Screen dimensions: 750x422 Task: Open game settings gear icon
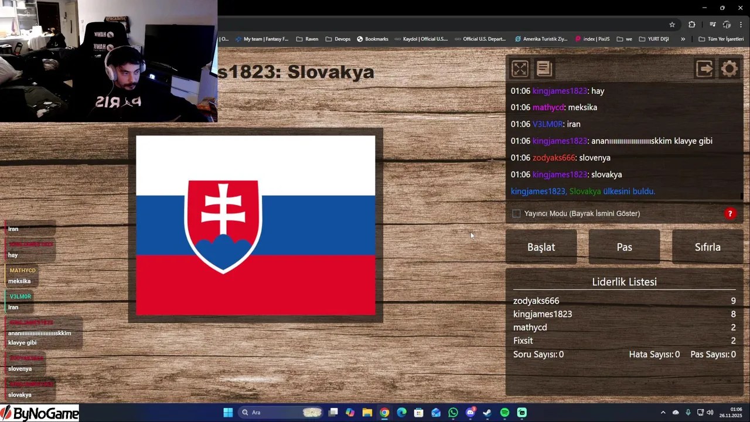729,69
